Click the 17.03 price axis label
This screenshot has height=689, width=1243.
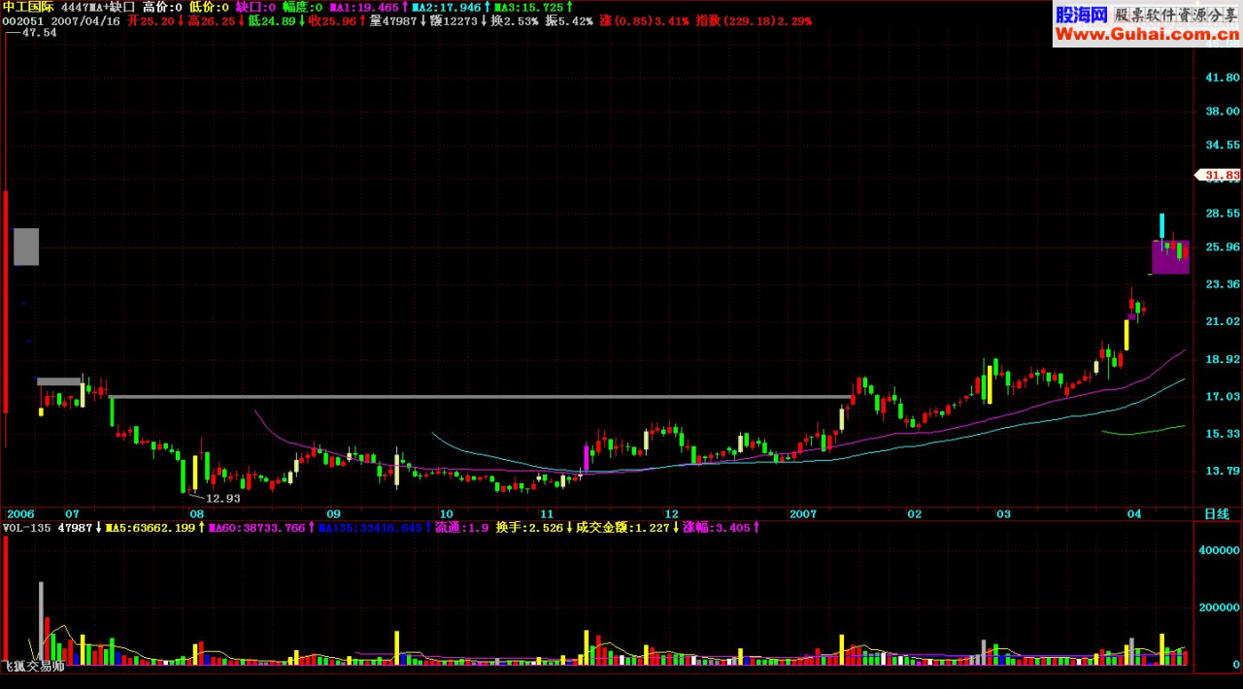click(x=1222, y=396)
